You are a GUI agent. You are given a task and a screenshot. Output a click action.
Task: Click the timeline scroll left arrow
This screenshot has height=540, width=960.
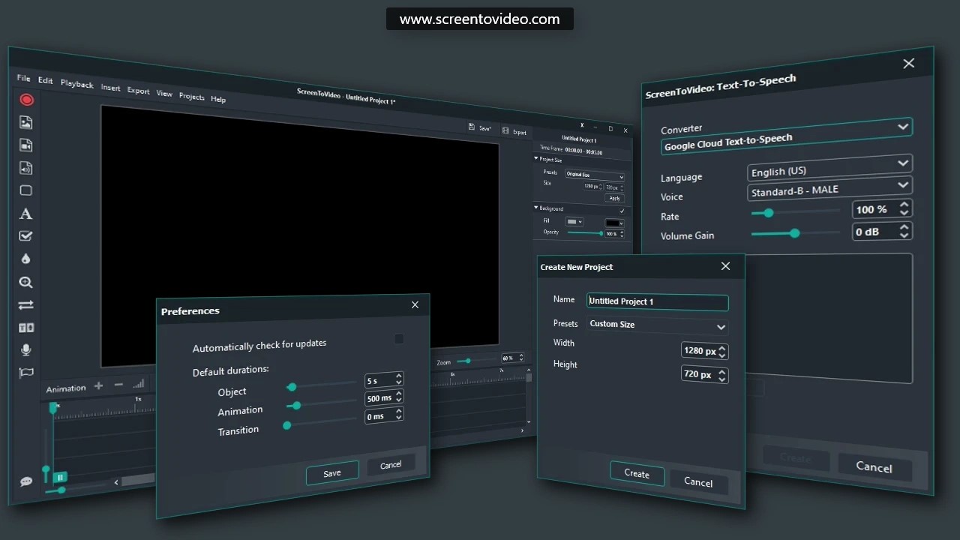click(x=116, y=482)
